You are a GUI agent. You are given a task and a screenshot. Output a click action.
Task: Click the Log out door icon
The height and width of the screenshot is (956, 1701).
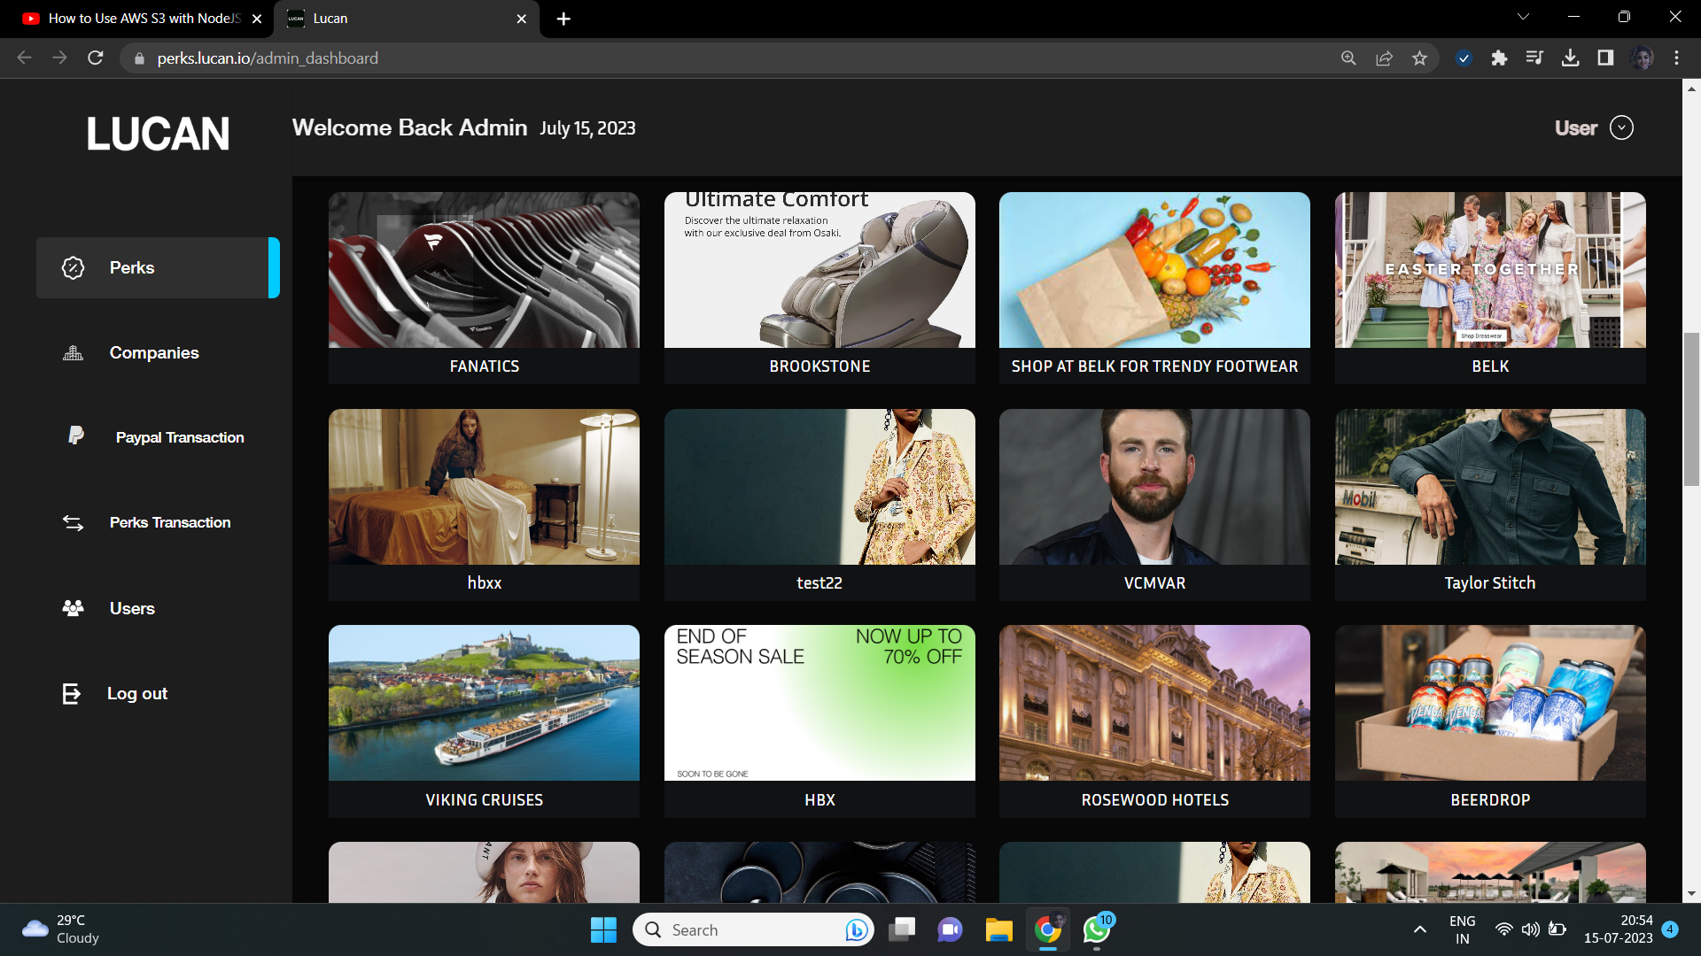tap(72, 693)
